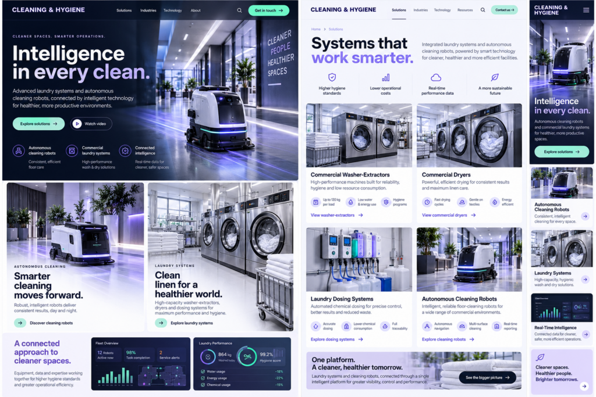Click the Real-time reporting icon

coord(496,326)
